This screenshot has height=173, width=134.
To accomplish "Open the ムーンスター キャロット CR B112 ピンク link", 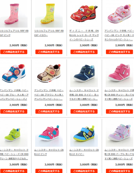I will [x=49, y=152].
